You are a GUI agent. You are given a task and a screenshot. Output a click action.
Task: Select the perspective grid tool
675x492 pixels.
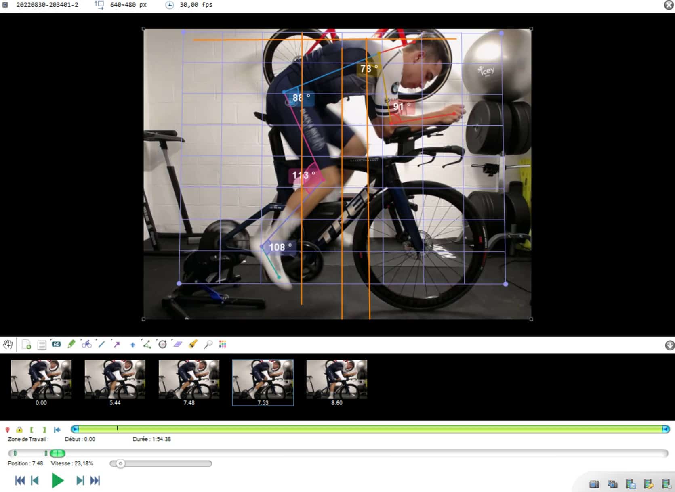point(177,344)
